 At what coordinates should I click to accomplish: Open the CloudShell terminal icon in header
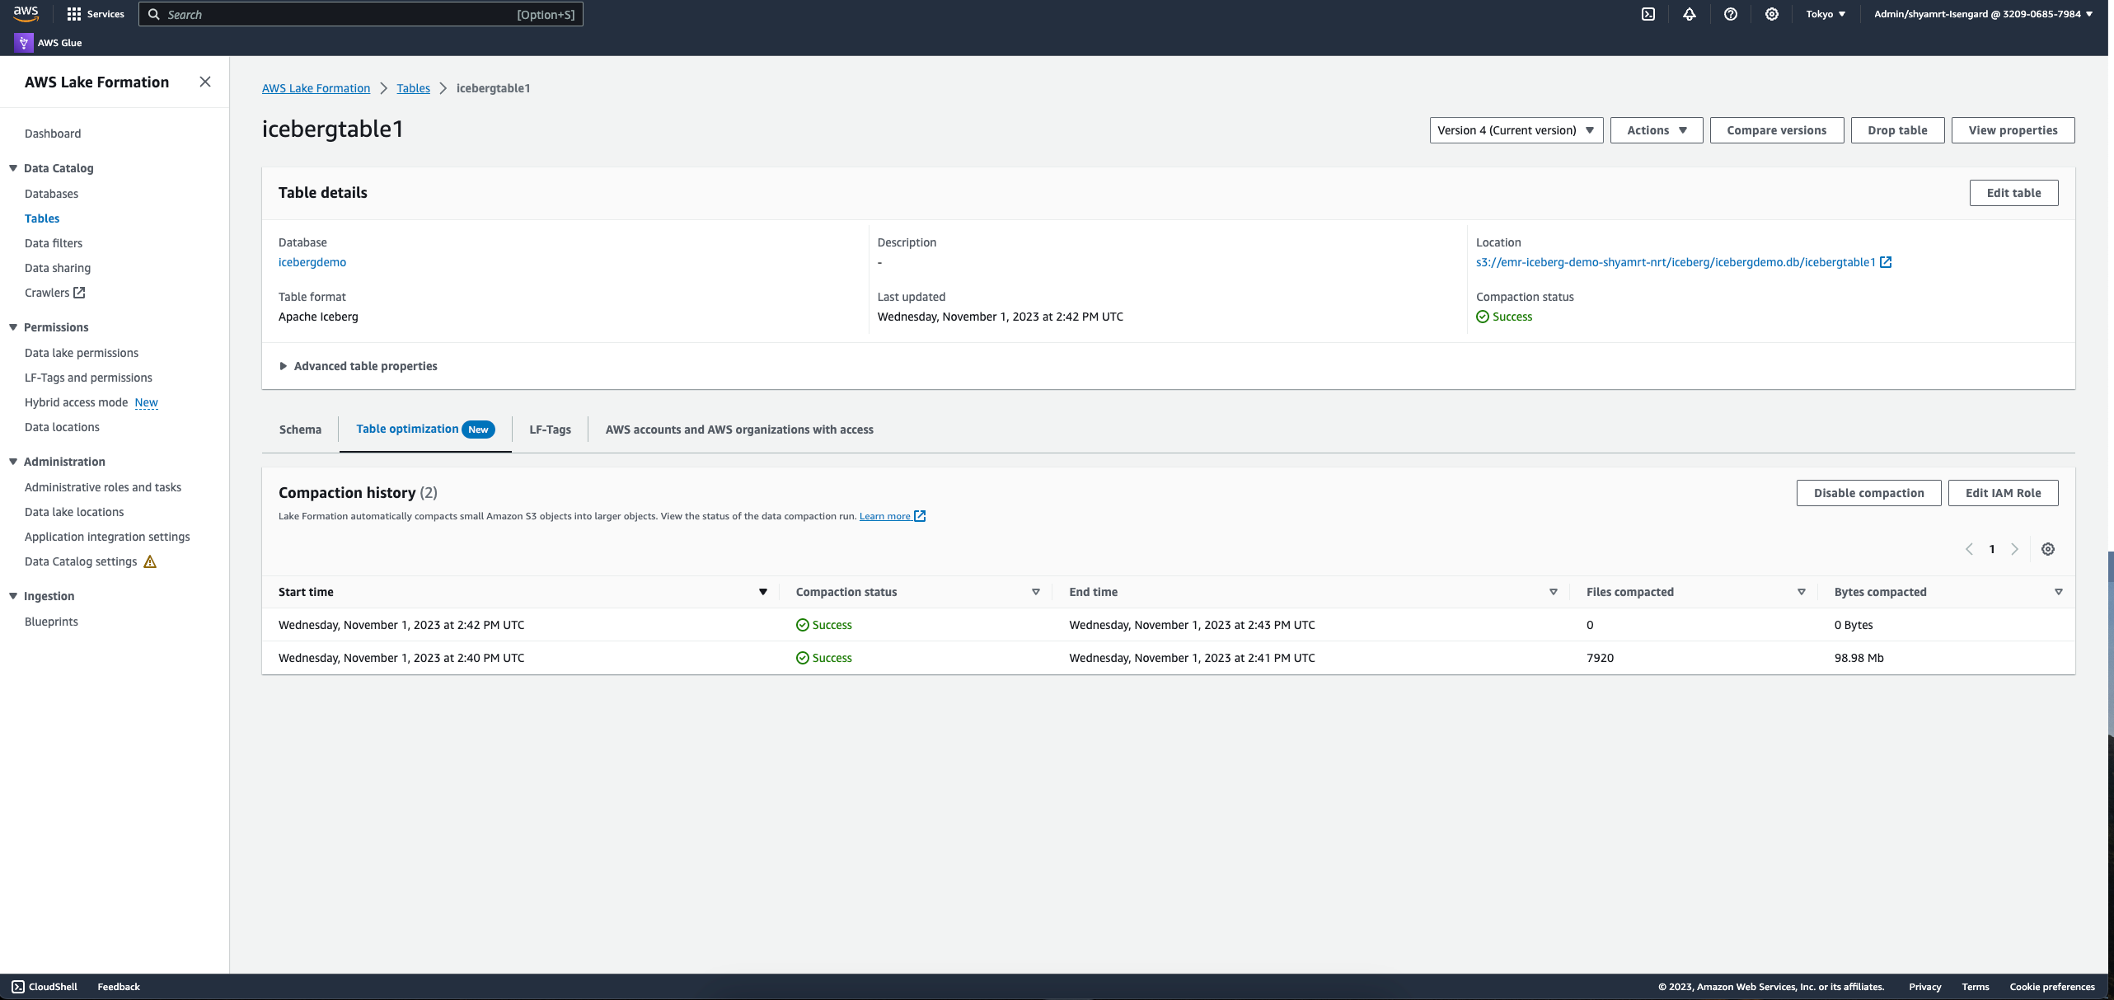coord(1648,14)
